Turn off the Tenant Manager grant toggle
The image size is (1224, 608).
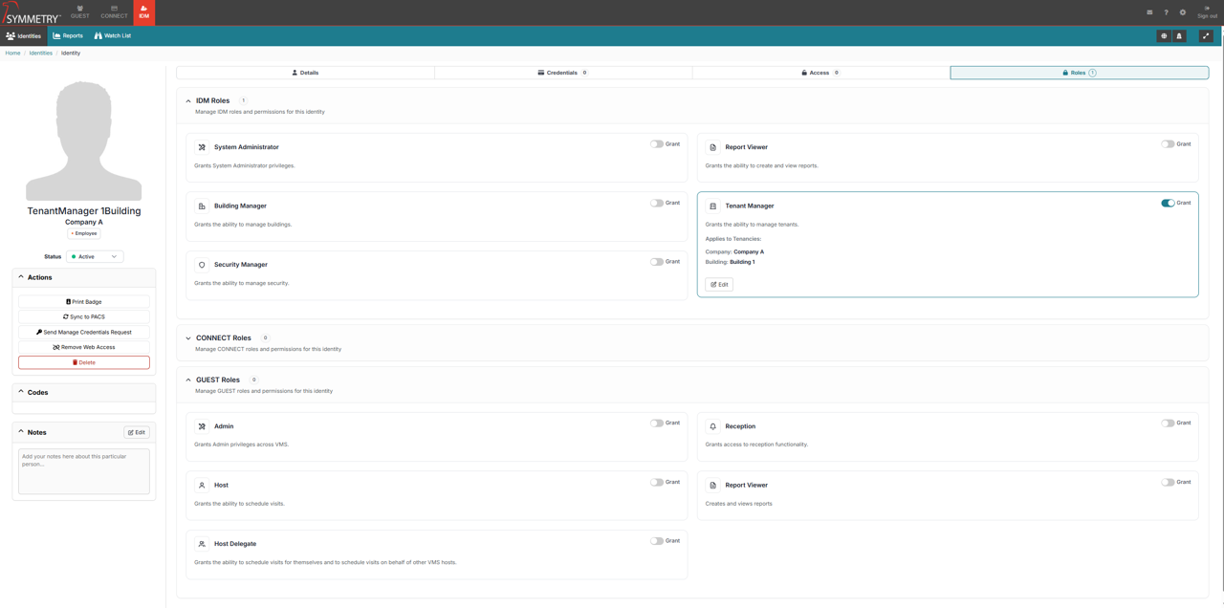click(1168, 203)
